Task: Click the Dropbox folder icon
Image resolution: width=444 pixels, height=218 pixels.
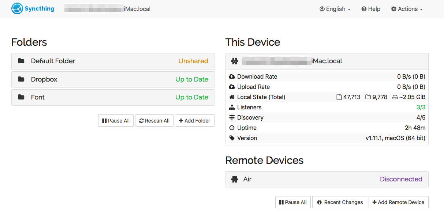Action: [x=21, y=79]
